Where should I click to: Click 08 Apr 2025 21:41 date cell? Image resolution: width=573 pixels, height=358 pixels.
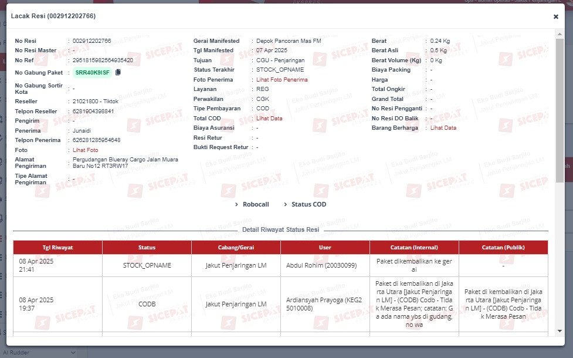point(57,265)
